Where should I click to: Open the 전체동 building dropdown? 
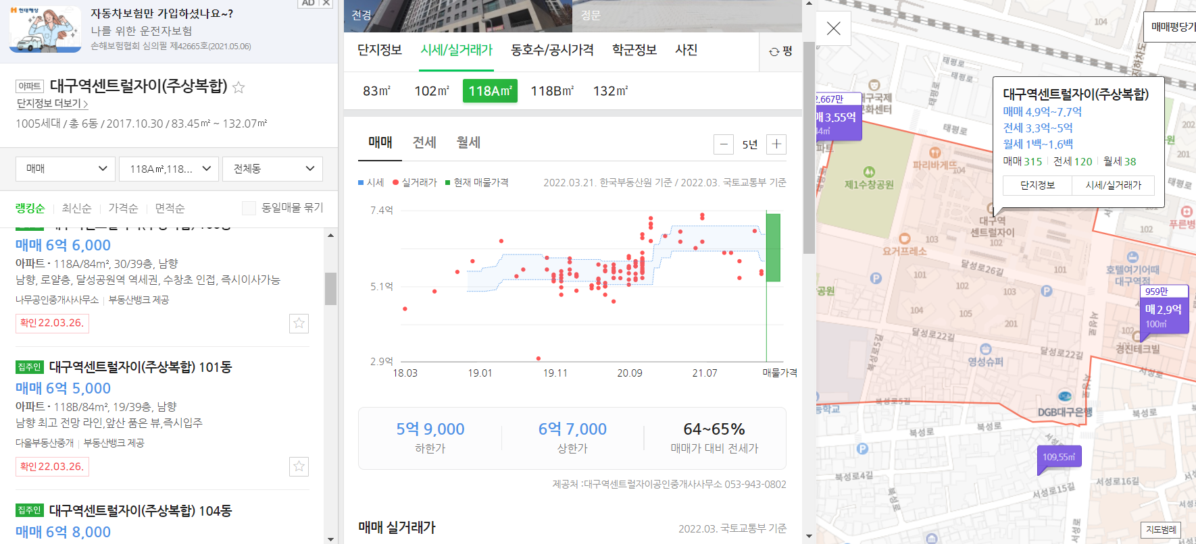coord(272,169)
